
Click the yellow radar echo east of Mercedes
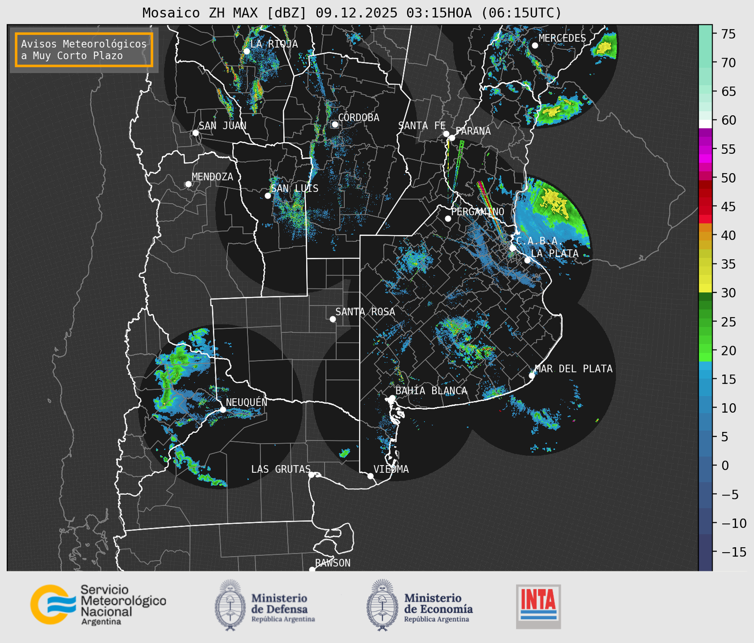point(604,47)
